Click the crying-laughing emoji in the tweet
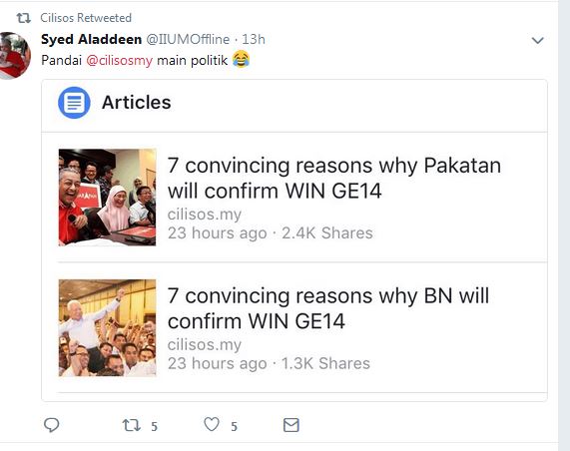The height and width of the screenshot is (451, 570). click(241, 59)
